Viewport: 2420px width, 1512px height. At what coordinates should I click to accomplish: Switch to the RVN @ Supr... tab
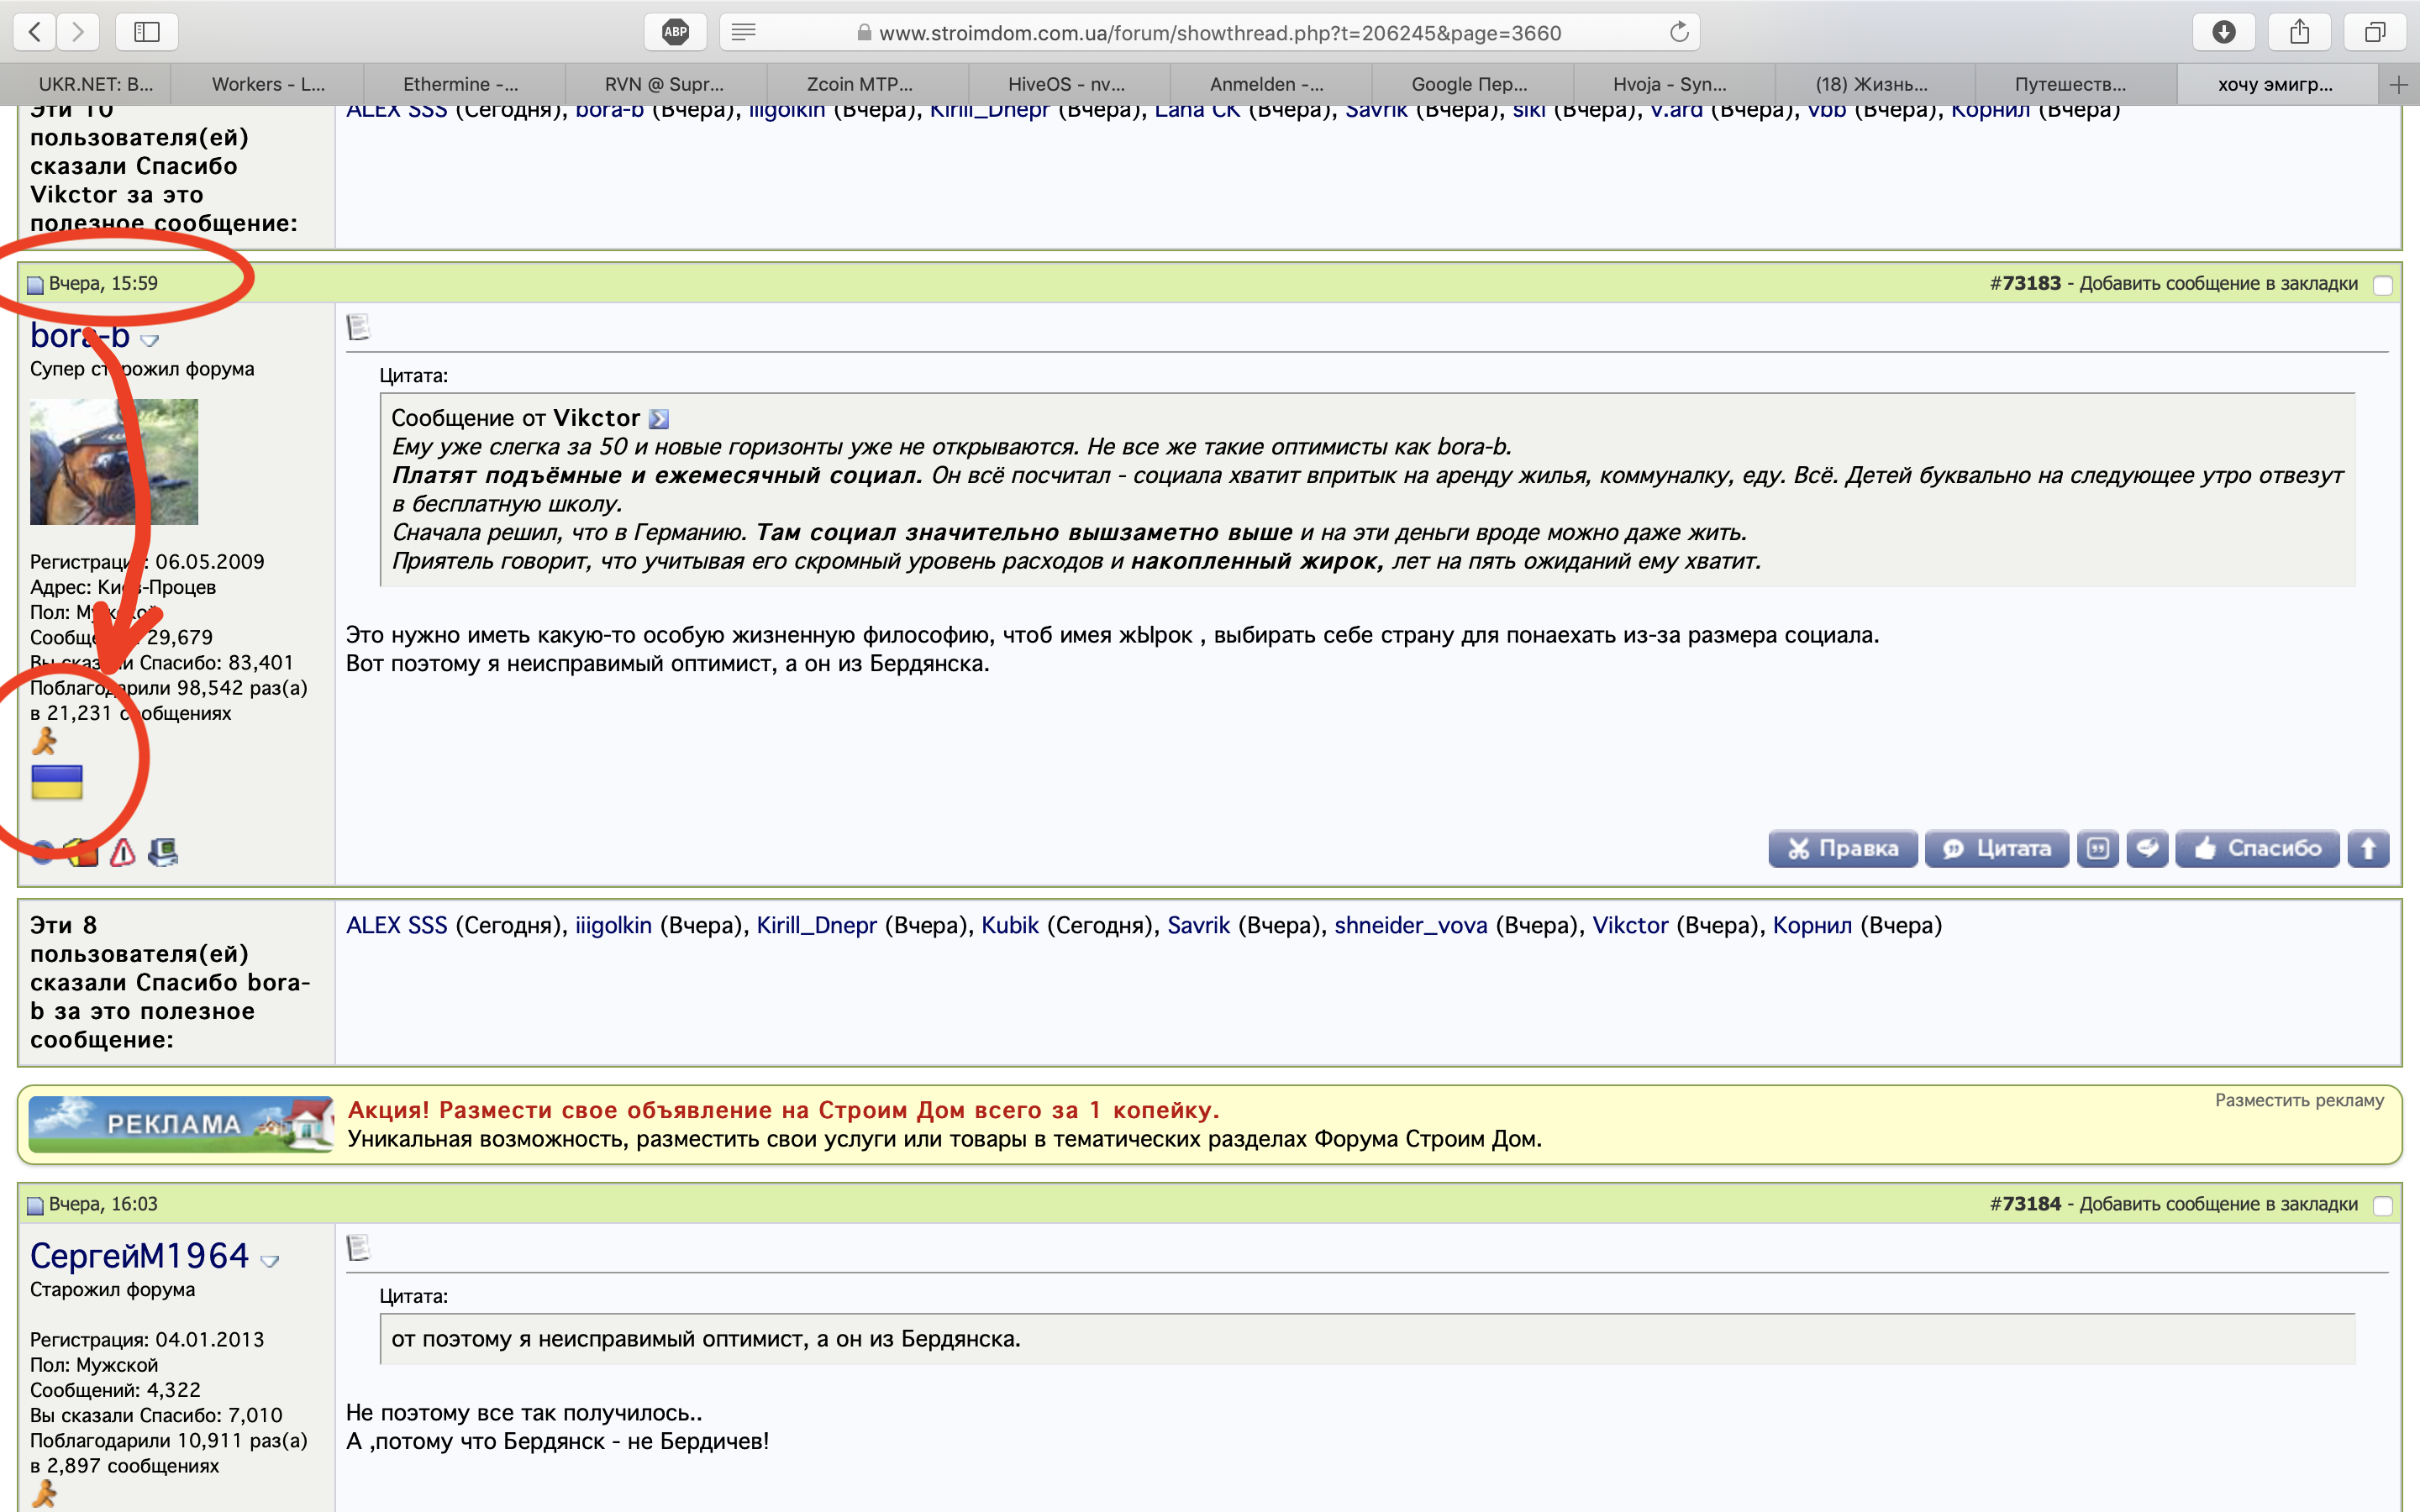pyautogui.click(x=664, y=85)
